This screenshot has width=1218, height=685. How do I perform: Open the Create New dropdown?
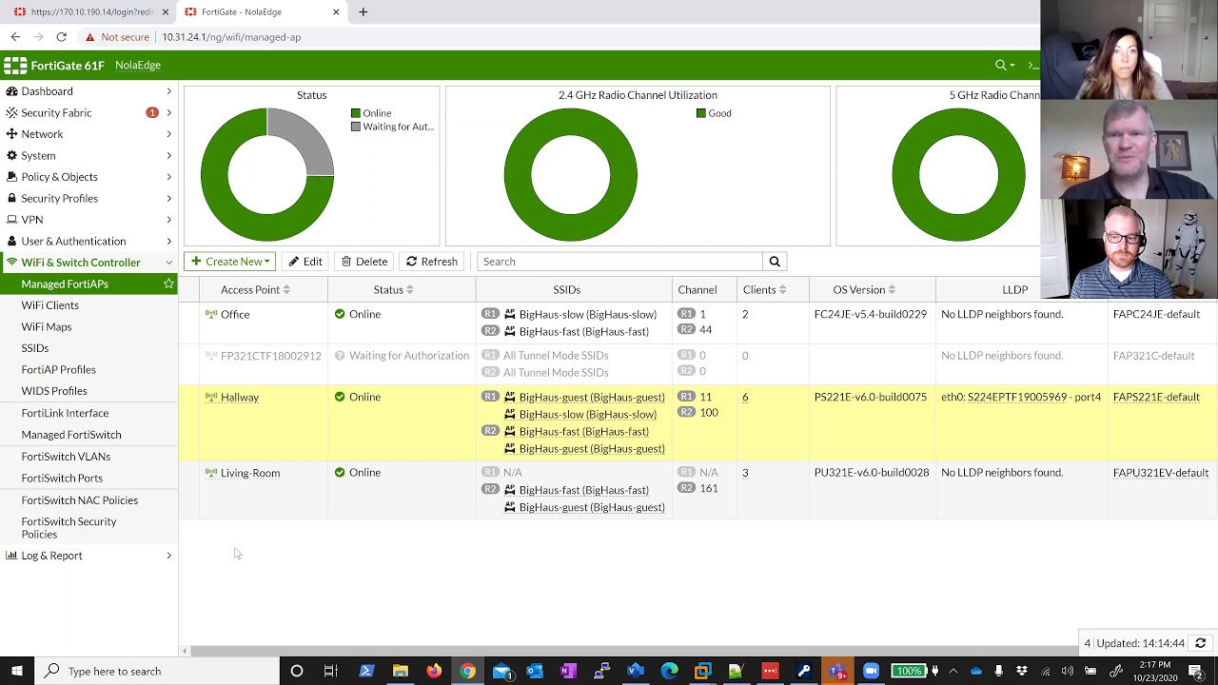click(230, 262)
